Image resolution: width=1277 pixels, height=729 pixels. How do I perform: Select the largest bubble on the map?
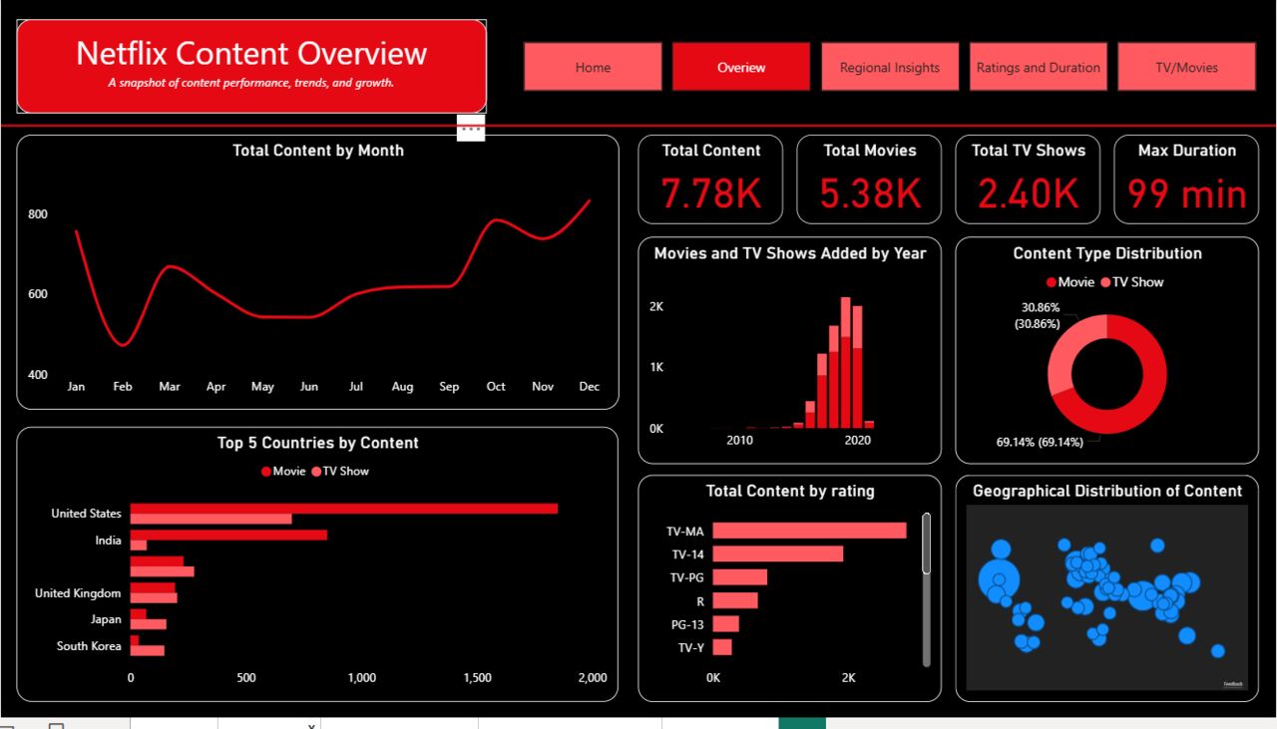coord(997,578)
